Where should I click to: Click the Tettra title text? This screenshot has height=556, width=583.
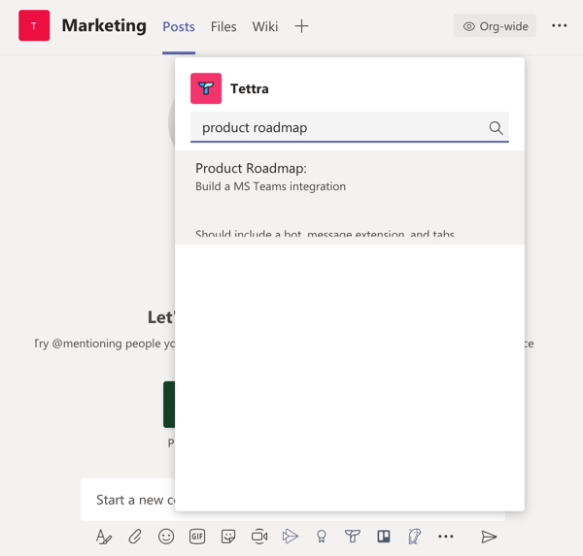[250, 88]
